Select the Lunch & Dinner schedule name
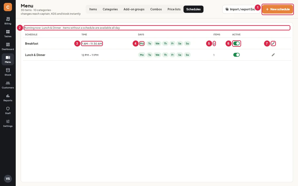 click(35, 55)
